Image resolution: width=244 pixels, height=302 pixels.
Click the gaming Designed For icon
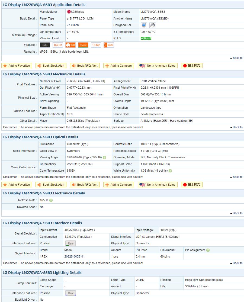153,25
